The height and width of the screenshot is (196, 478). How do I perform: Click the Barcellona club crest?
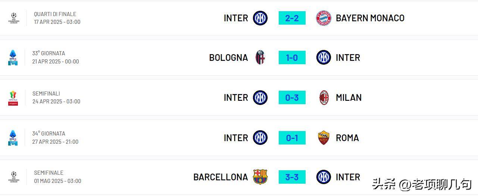coord(260,177)
